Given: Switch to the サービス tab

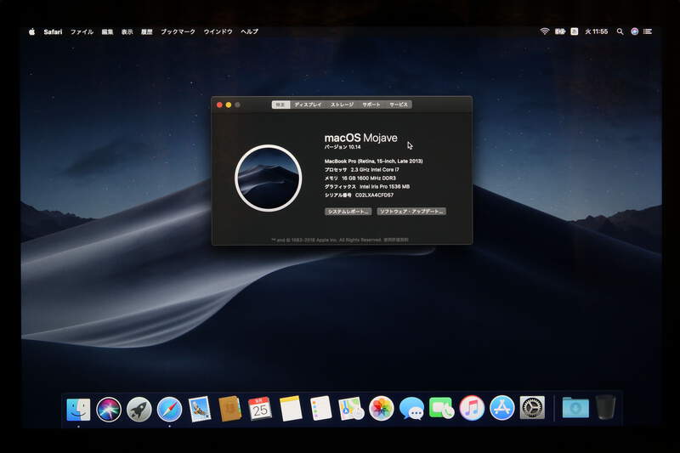Looking at the screenshot, I should [398, 105].
